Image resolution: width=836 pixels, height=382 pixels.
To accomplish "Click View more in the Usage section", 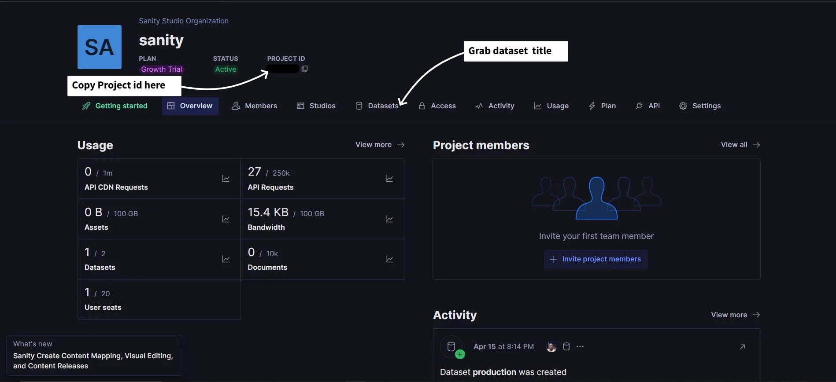I will point(380,145).
